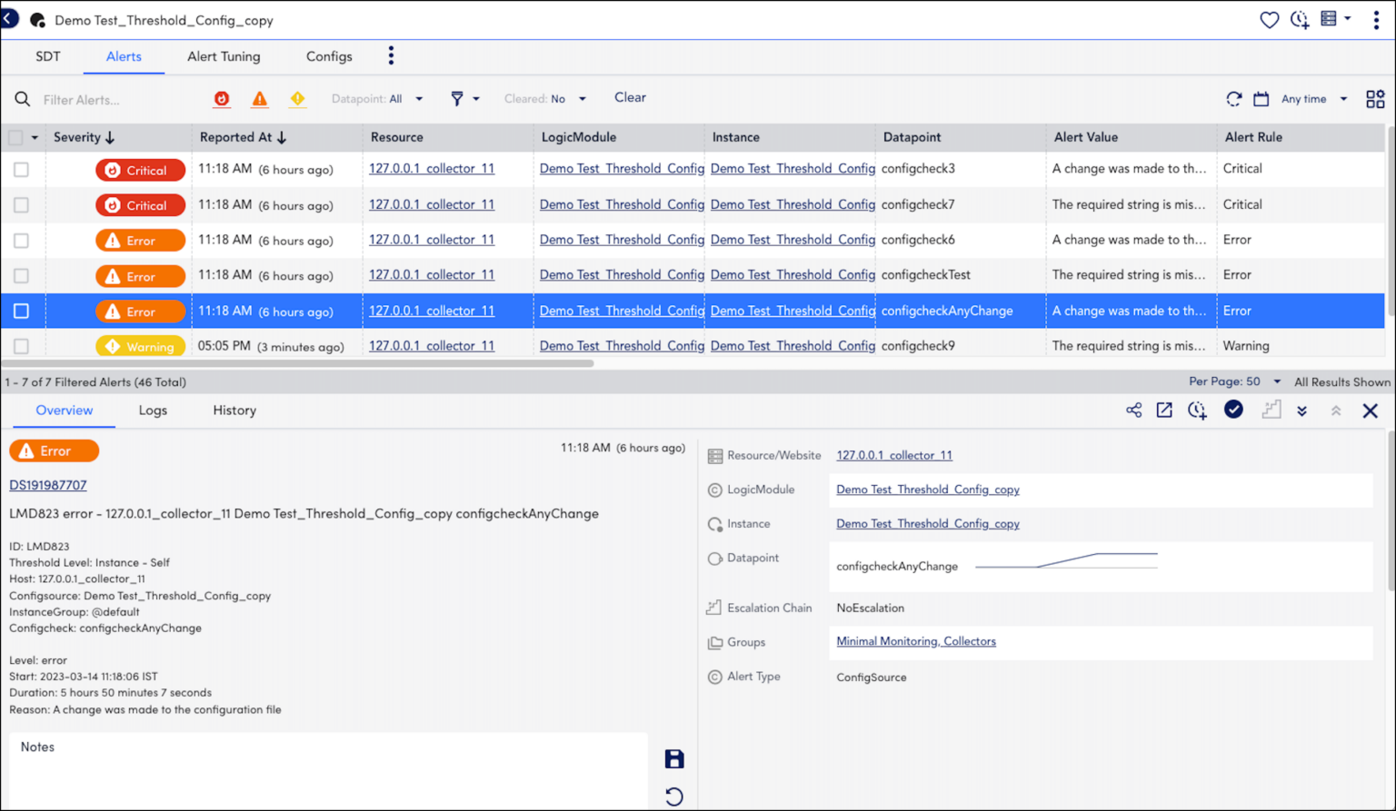Type in the Filter Alerts search field

click(x=118, y=100)
